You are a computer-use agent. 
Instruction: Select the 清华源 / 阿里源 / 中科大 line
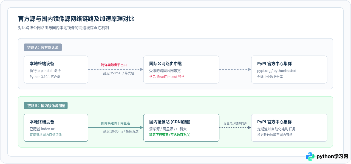tap(168, 129)
